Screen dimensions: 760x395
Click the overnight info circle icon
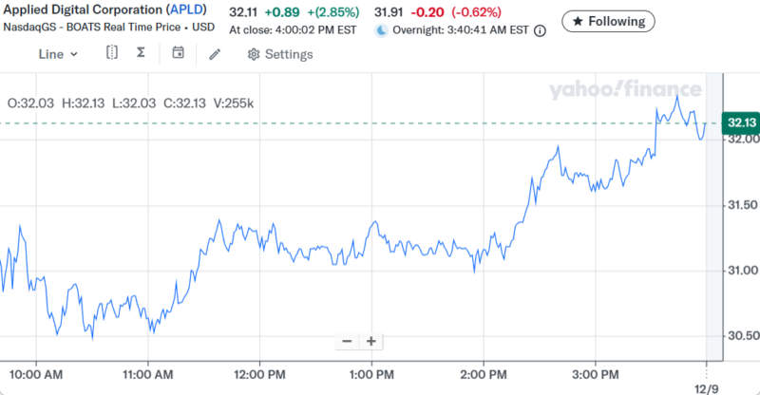pyautogui.click(x=541, y=30)
